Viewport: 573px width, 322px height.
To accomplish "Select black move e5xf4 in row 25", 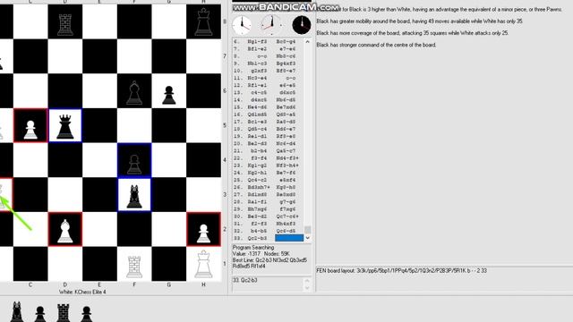I will tap(288, 180).
